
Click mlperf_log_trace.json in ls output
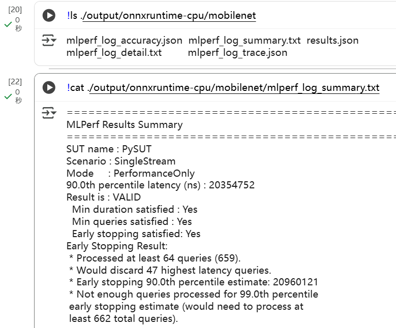237,53
